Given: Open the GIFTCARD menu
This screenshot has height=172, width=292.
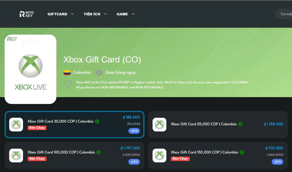Looking at the screenshot, I should pos(57,14).
